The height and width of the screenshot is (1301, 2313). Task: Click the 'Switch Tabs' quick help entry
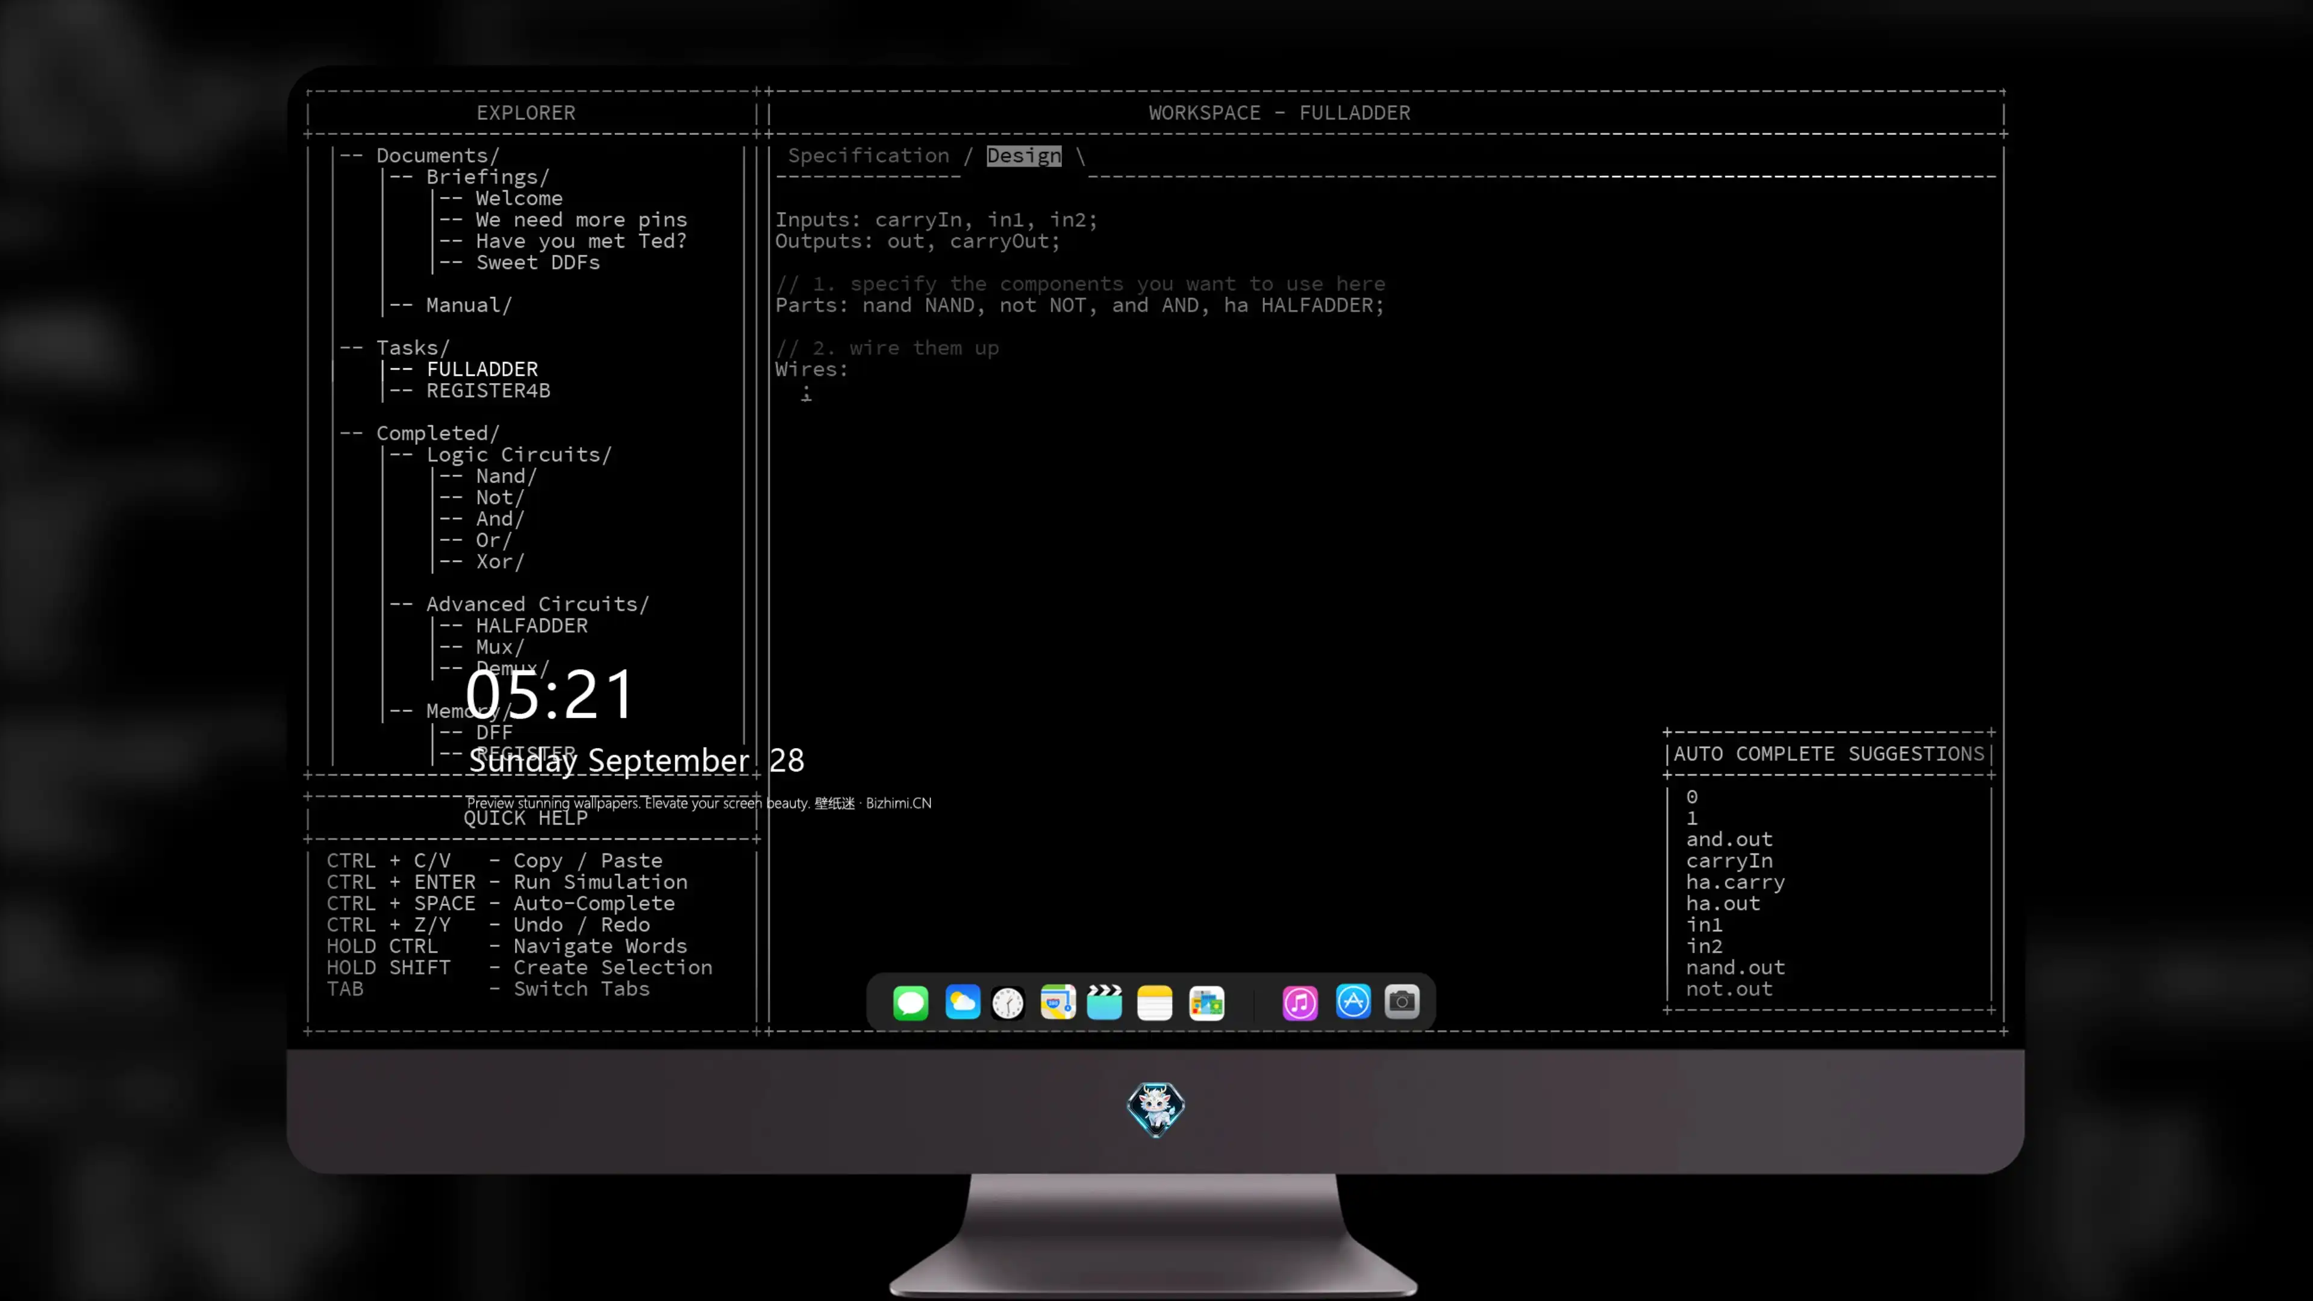(489, 988)
